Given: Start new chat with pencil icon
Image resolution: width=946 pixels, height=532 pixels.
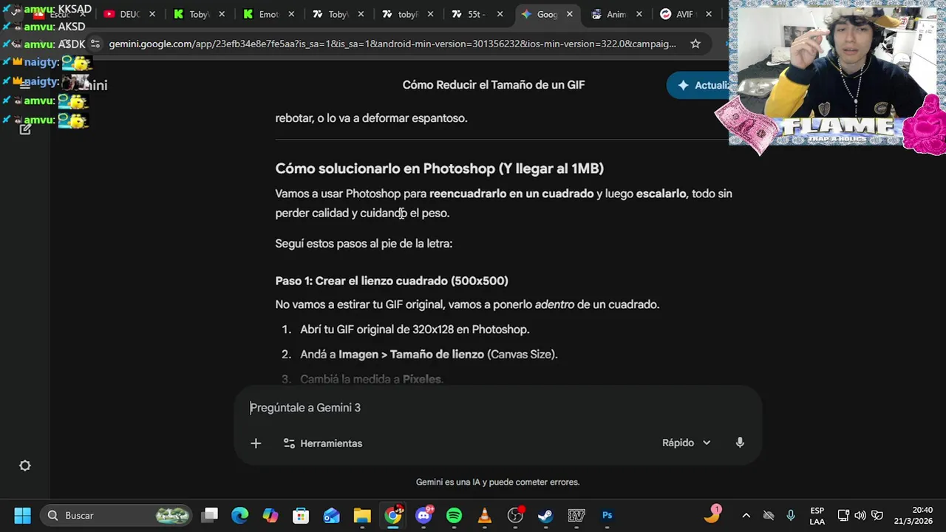Looking at the screenshot, I should (x=25, y=129).
